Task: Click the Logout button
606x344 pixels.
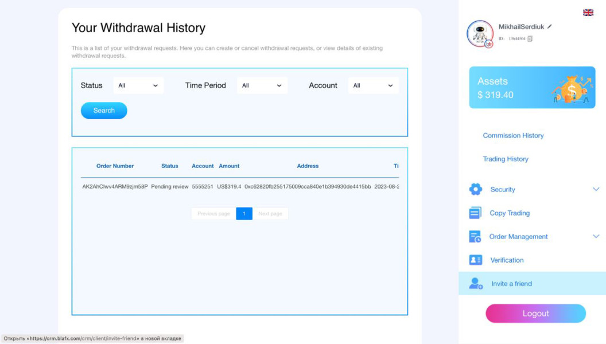Action: 535,313
